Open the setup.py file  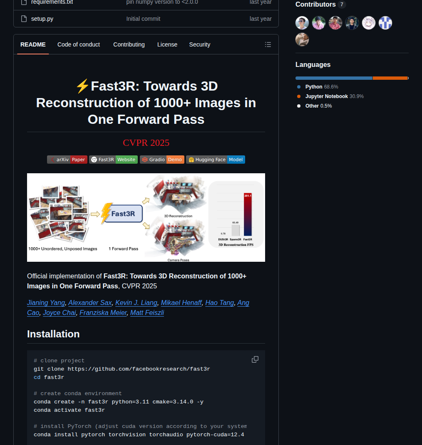pos(42,19)
